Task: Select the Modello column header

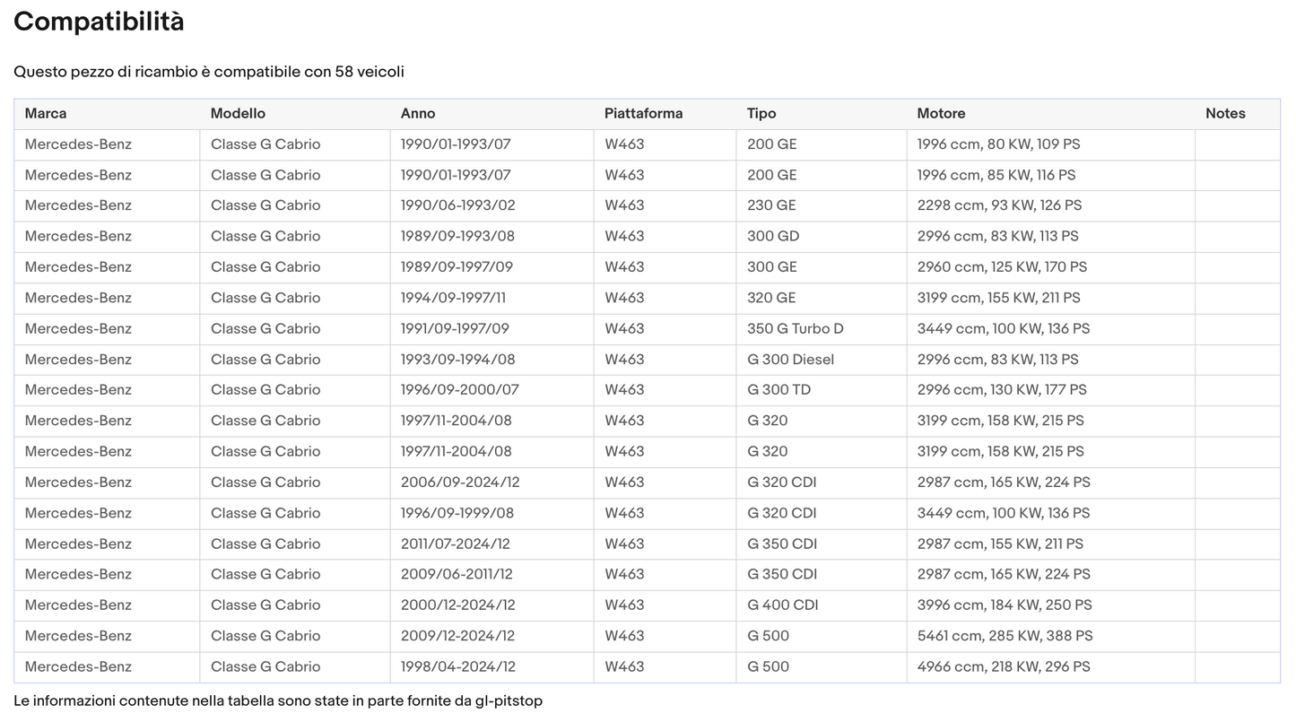Action: pos(238,114)
